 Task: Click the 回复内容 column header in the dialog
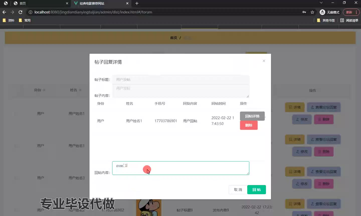pos(190,103)
